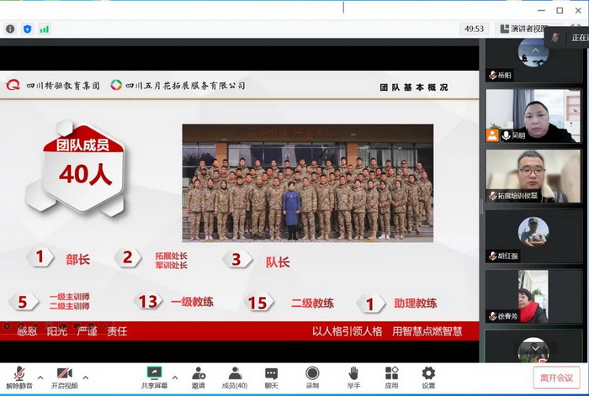Click 二级教练 label on slide
Viewport: 589px width, 396px height.
click(x=312, y=303)
